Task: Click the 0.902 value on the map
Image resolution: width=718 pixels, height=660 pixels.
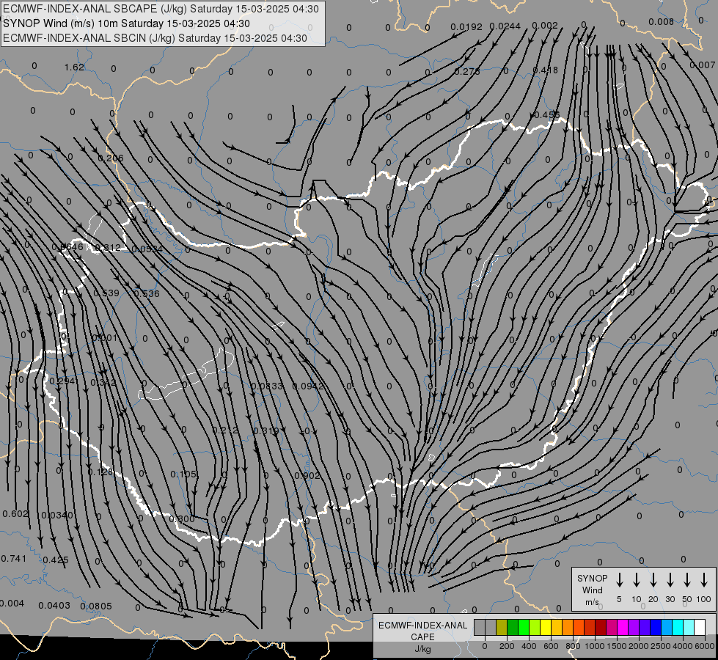Action: (307, 475)
